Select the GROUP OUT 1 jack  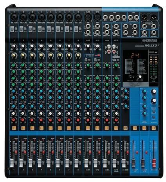point(126,26)
